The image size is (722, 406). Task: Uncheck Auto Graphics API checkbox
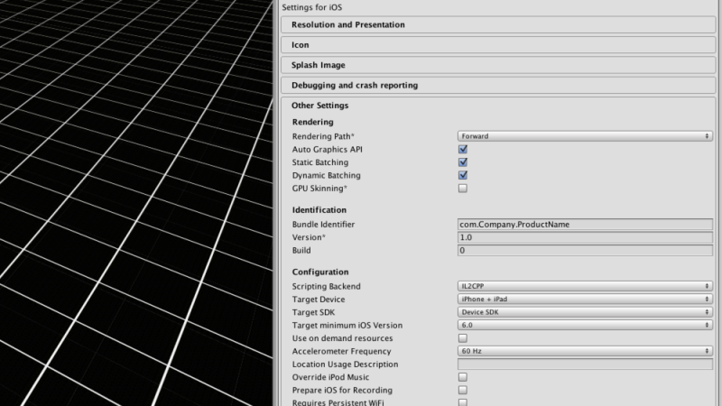463,149
